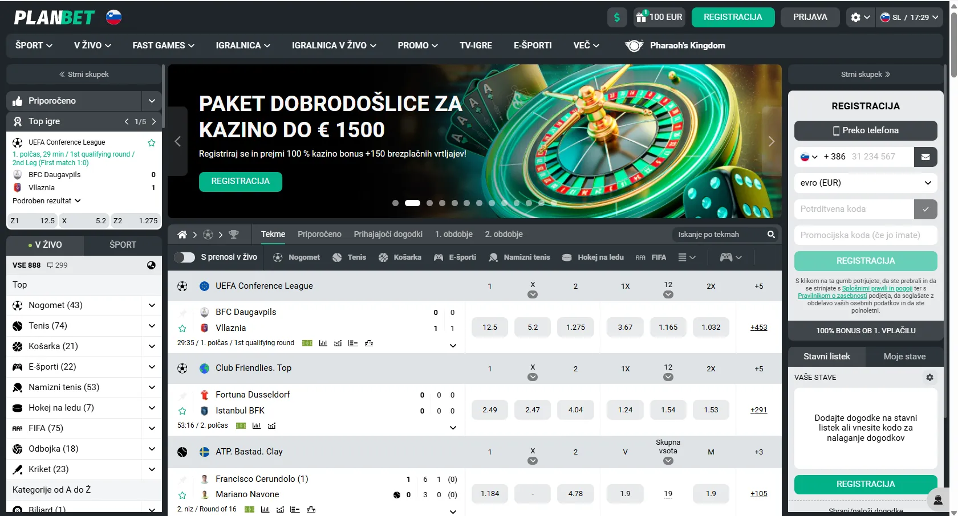This screenshot has height=516, width=958.
Task: Open the language SL / 17:29 dropdown
Action: click(x=910, y=17)
